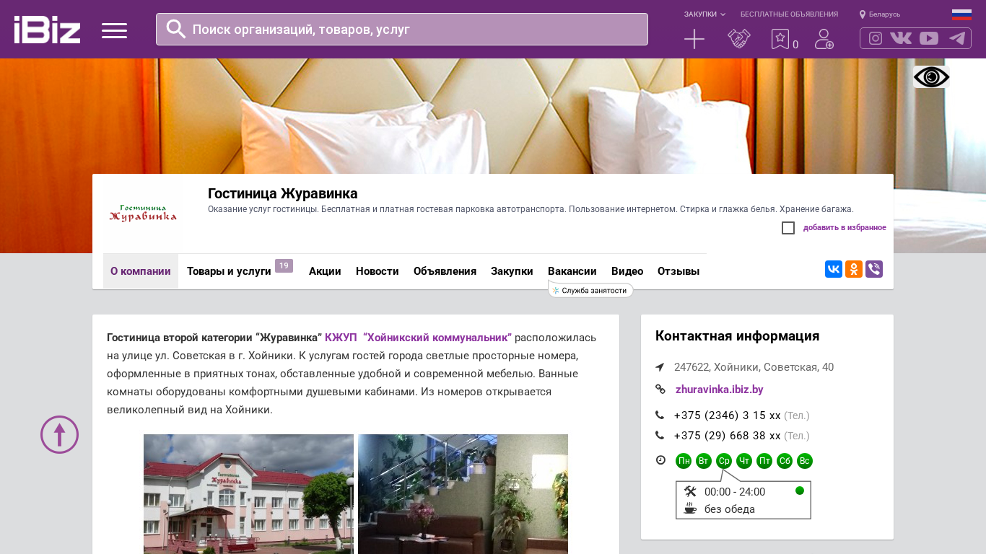
Task: Follow the КЖУП Хойникский коммунальник link
Action: click(418, 337)
